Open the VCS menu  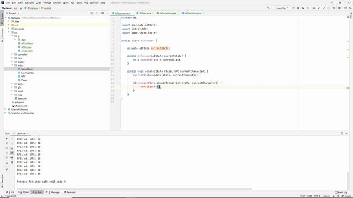86,3
